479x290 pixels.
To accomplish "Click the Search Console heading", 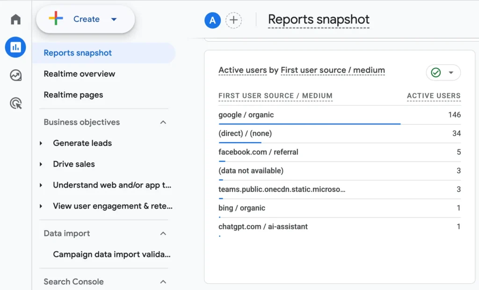I will pos(73,282).
